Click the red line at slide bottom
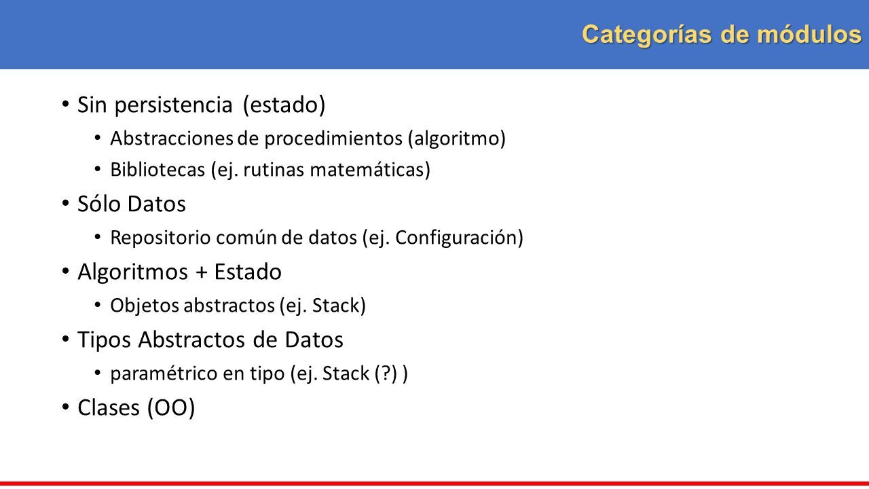This screenshot has height=489, width=869. 434,485
